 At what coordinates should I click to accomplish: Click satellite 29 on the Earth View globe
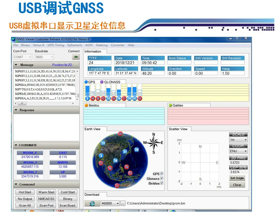pyautogui.click(x=136, y=150)
